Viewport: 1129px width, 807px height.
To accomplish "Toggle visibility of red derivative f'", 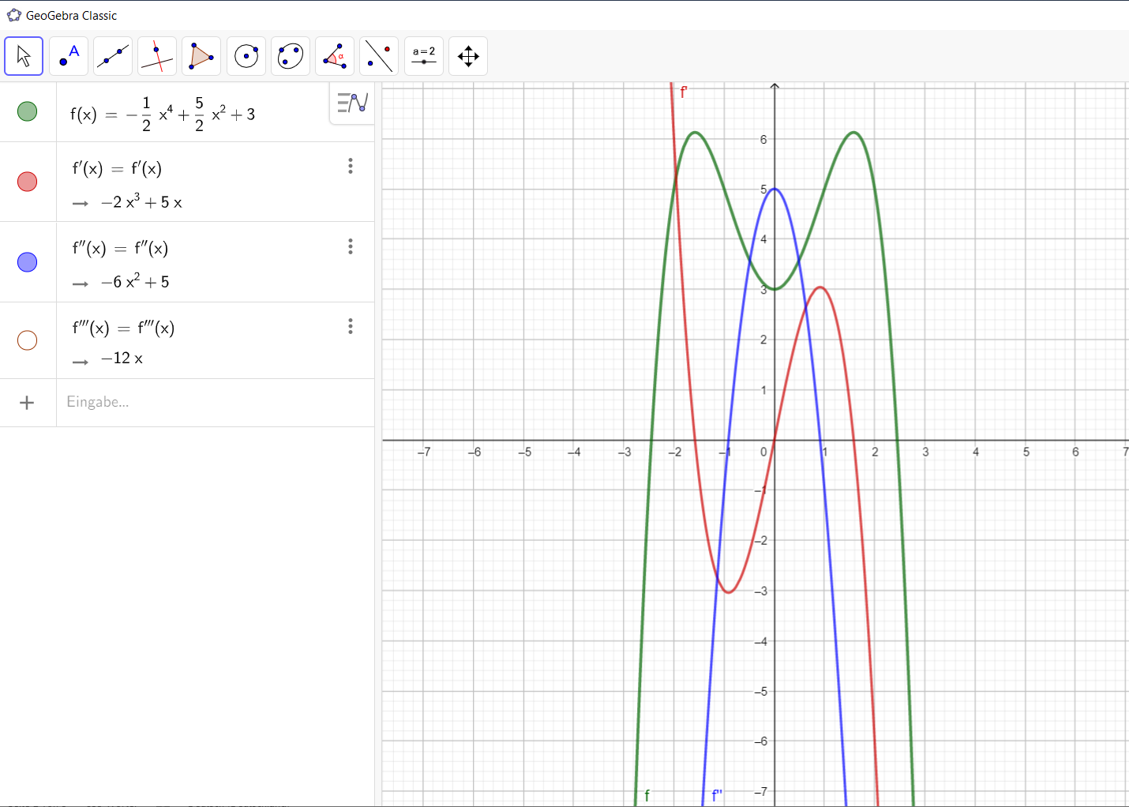I will 28,182.
